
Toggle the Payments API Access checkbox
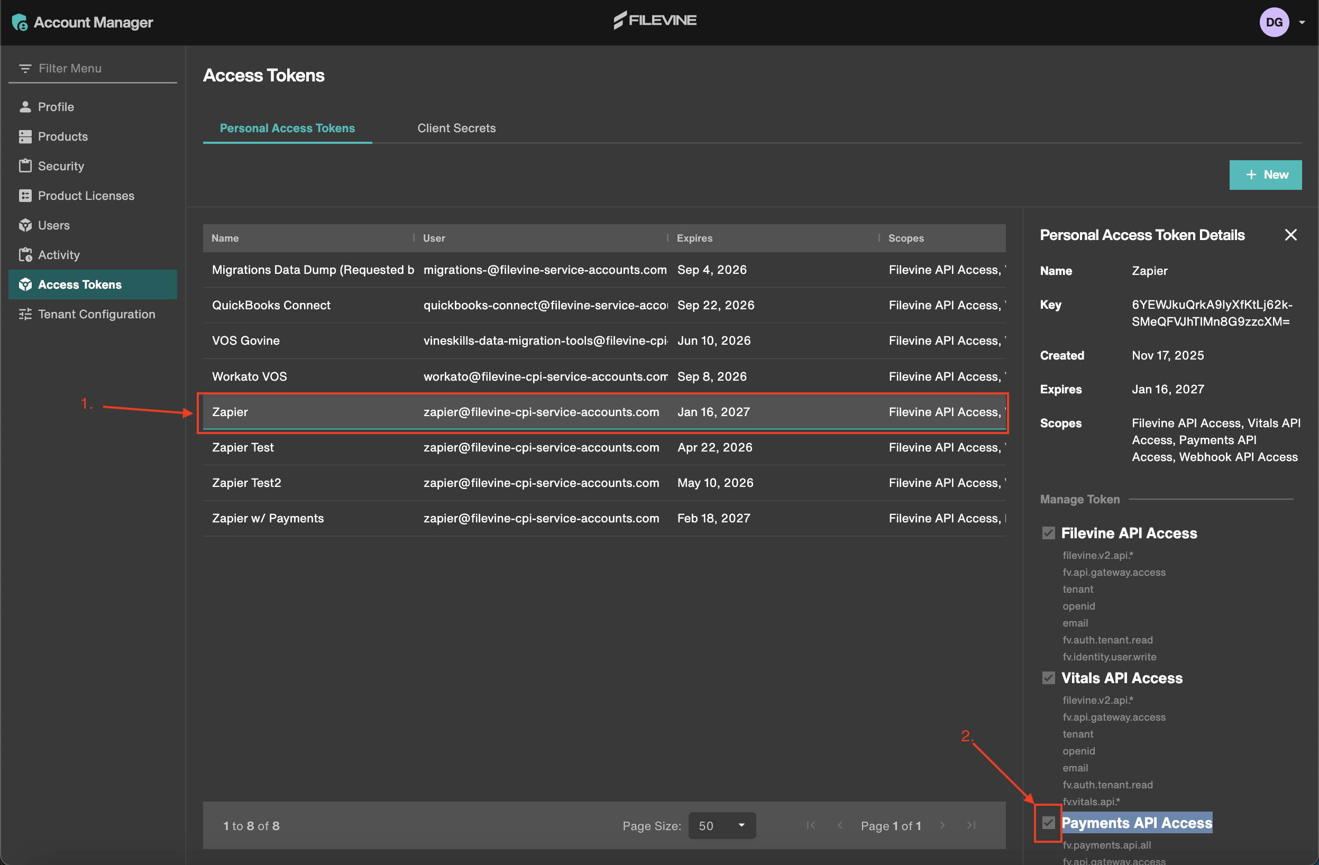click(x=1048, y=823)
